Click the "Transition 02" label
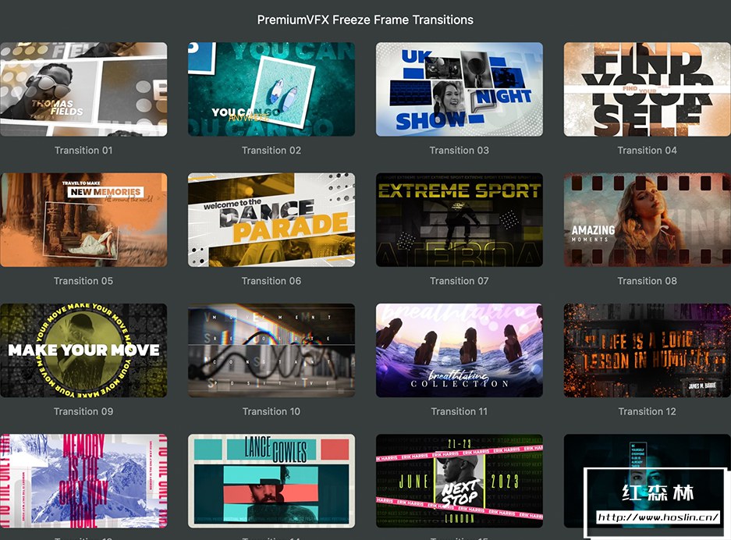The image size is (731, 540). [x=271, y=150]
